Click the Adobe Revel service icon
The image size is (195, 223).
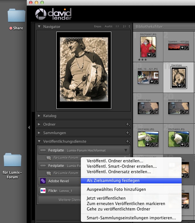click(x=43, y=181)
